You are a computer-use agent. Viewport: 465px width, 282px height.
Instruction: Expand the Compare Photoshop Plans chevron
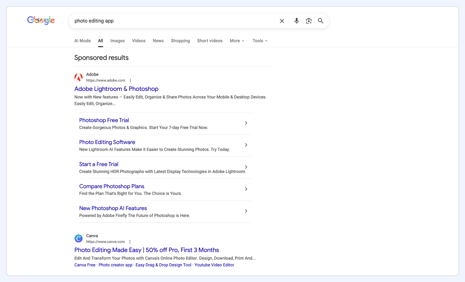click(x=246, y=189)
